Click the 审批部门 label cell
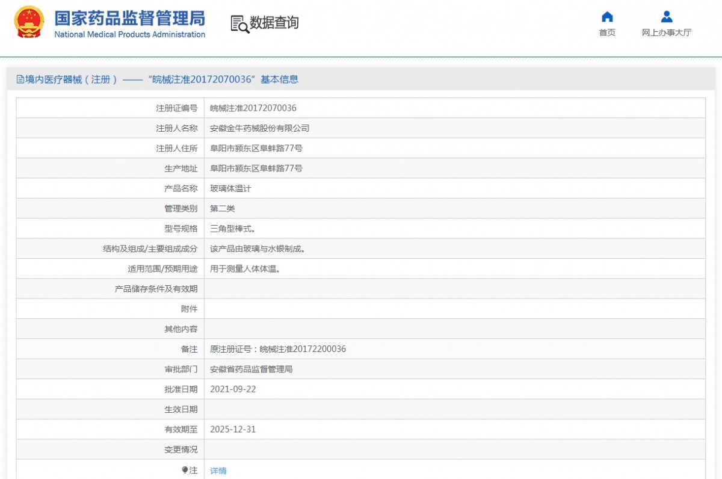The height and width of the screenshot is (479, 722). point(110,369)
